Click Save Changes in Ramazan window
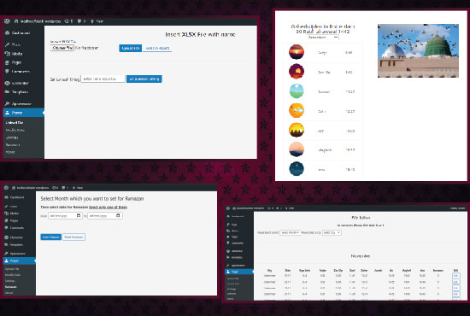470x316 pixels. click(x=51, y=237)
